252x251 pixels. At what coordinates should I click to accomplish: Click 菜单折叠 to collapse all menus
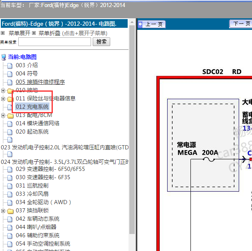click(x=49, y=33)
